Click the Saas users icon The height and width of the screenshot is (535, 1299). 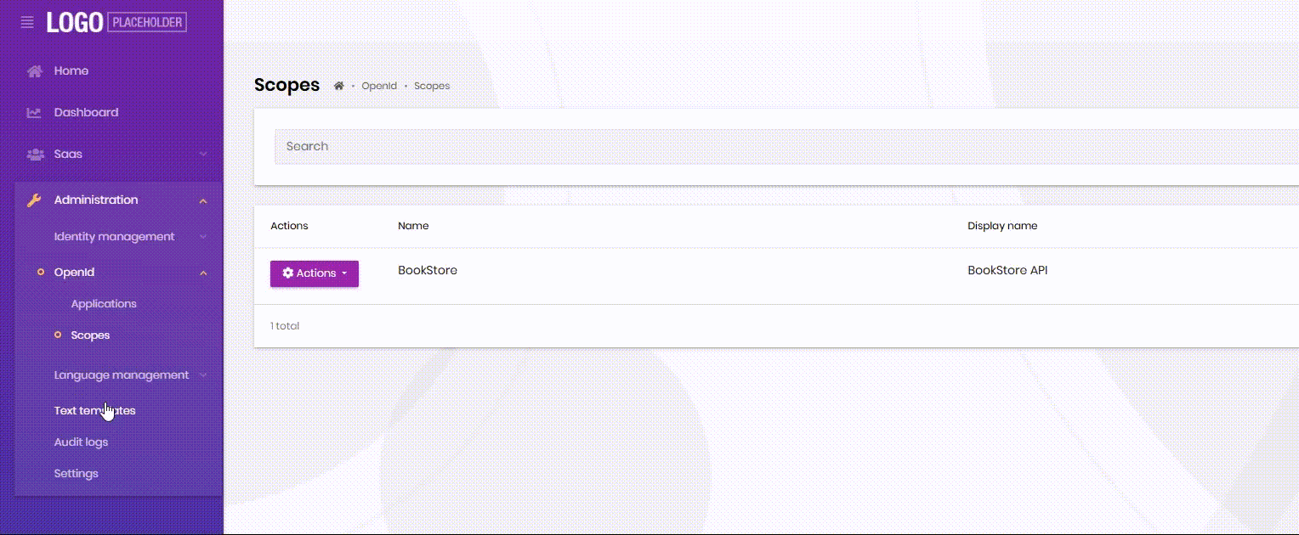coord(35,154)
